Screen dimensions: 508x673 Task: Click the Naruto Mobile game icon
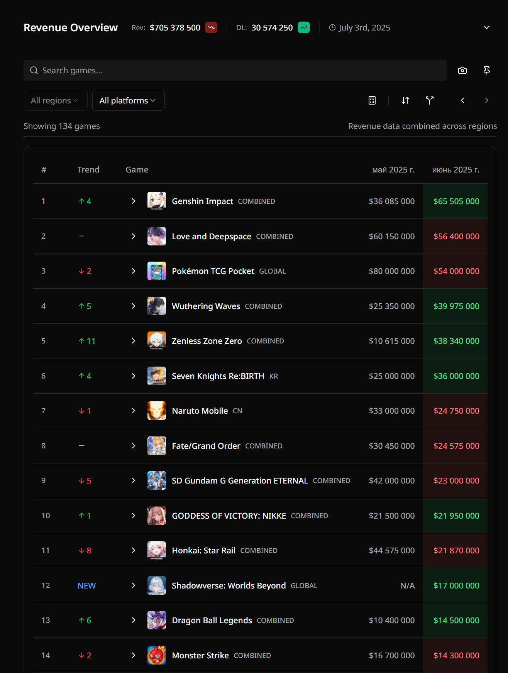click(157, 411)
